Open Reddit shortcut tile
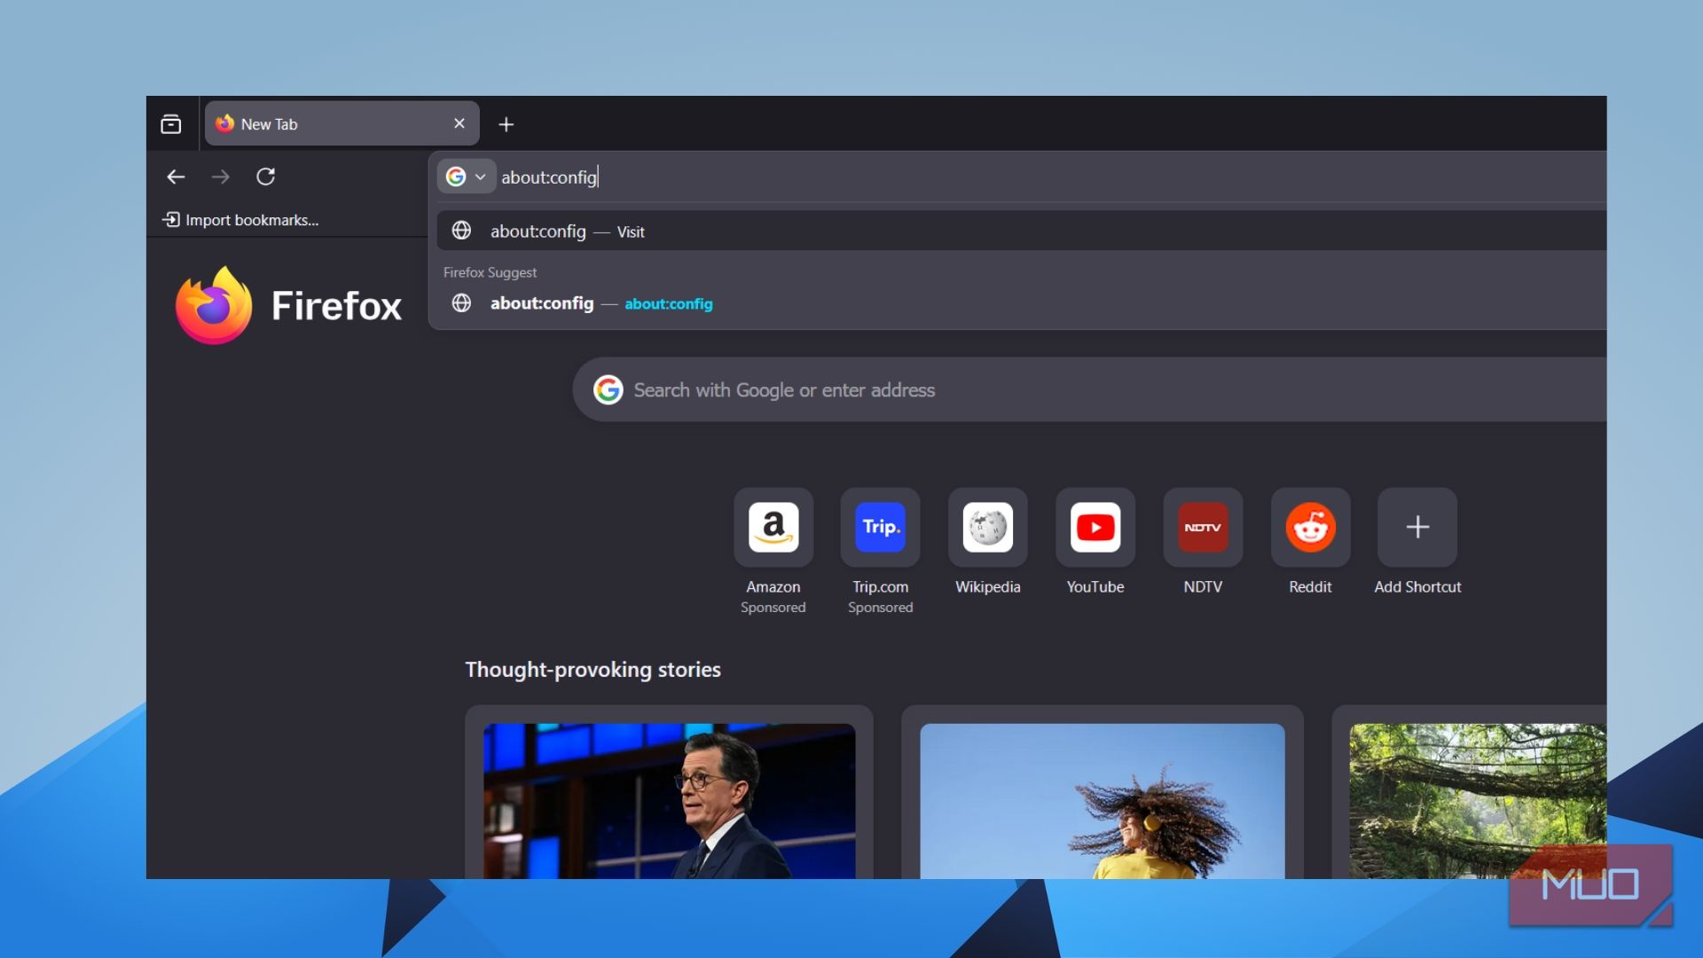1703x958 pixels. (x=1310, y=527)
